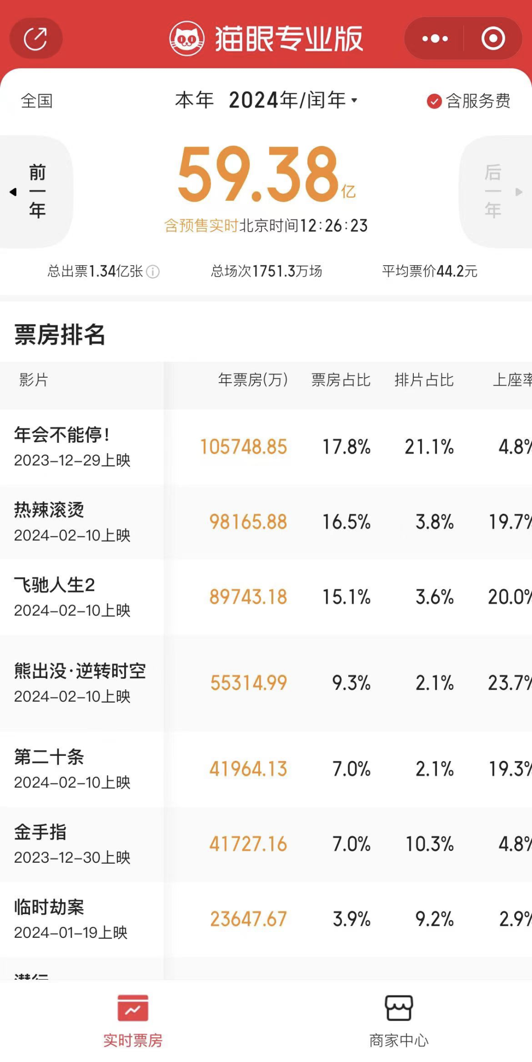The image size is (532, 1062).
Task: Tap info icon beside total tickets
Action: coord(153,272)
